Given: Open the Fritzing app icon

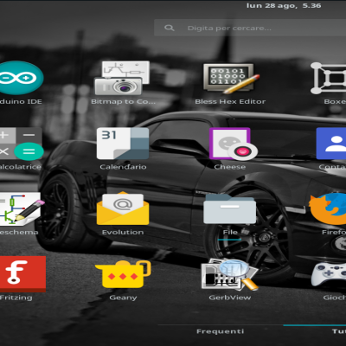Looking at the screenshot, I should click(22, 274).
